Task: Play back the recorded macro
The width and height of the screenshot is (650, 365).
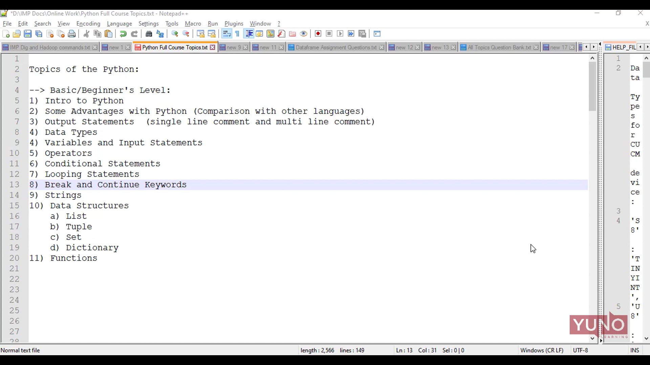Action: pyautogui.click(x=340, y=34)
